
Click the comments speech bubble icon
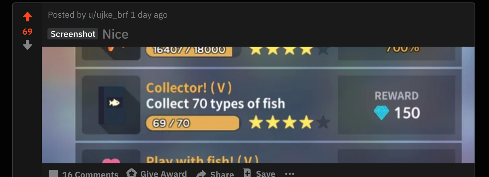tap(53, 174)
